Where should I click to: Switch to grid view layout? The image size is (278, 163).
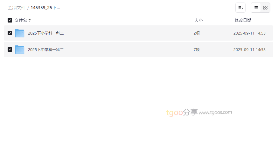point(265,8)
